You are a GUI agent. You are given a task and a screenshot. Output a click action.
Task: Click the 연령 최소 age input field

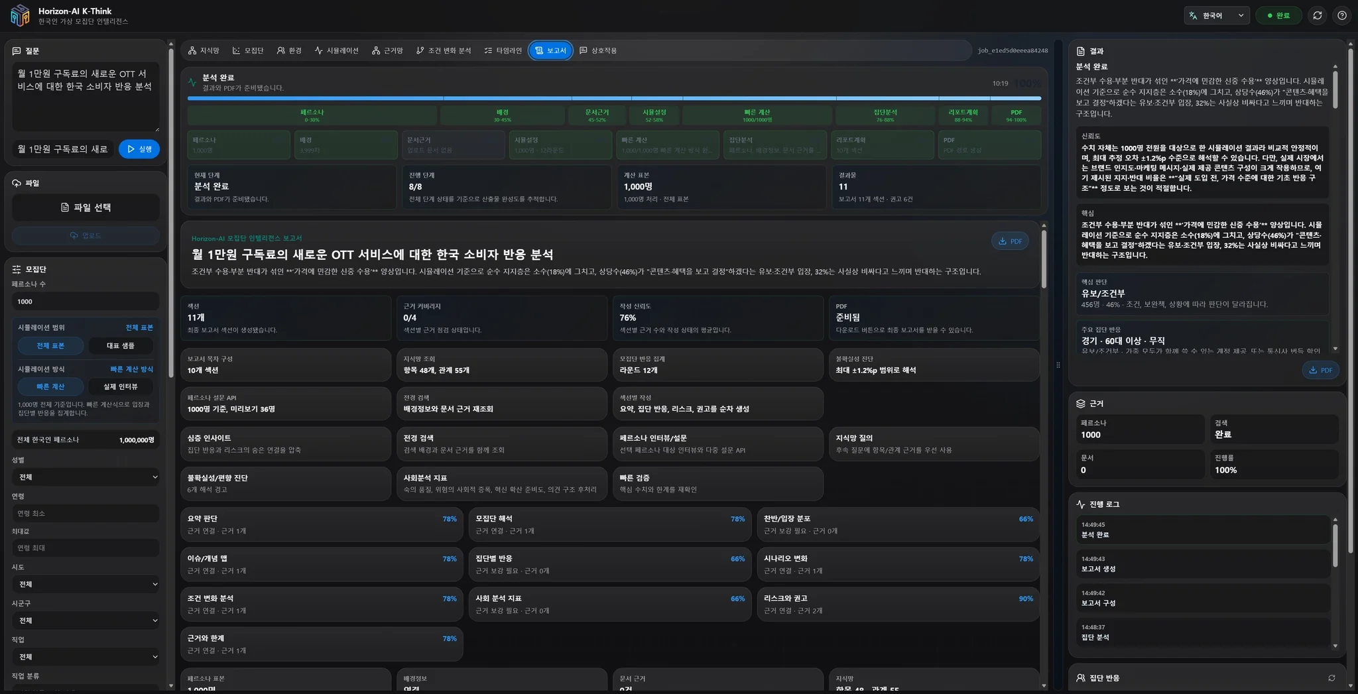coord(86,513)
